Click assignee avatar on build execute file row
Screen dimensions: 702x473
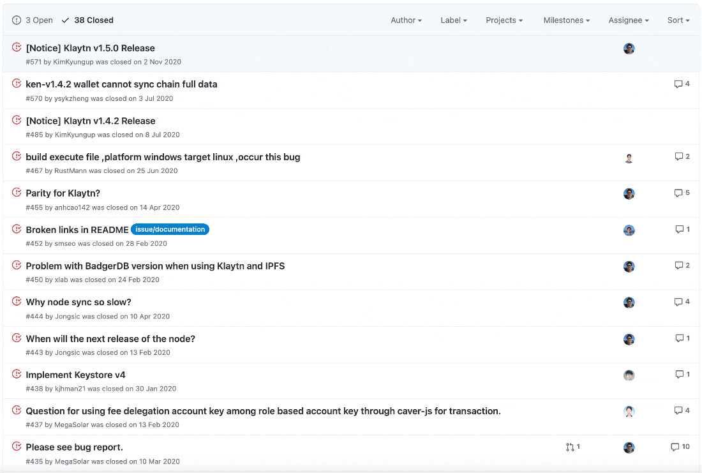click(629, 158)
